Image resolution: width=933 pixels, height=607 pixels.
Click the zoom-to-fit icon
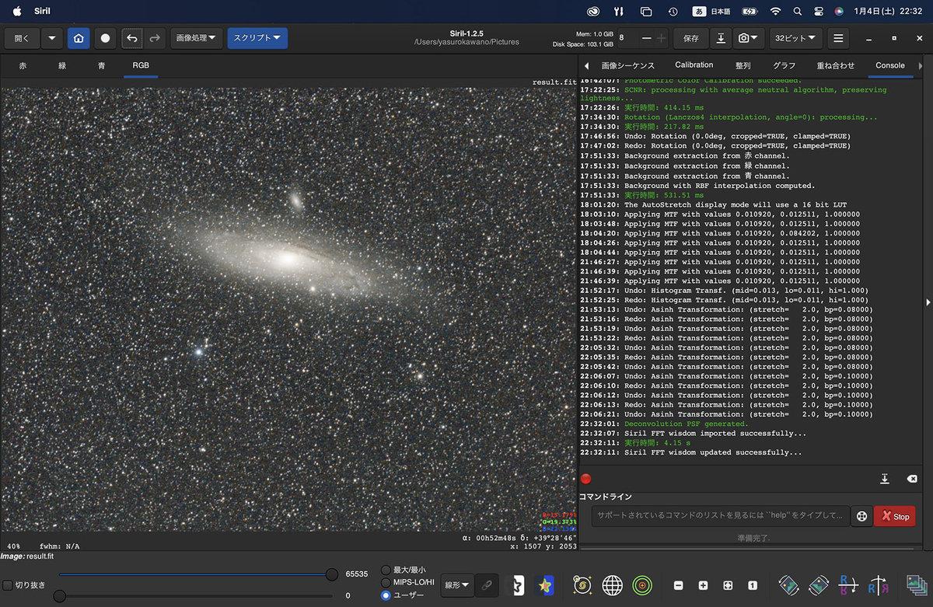click(x=728, y=585)
